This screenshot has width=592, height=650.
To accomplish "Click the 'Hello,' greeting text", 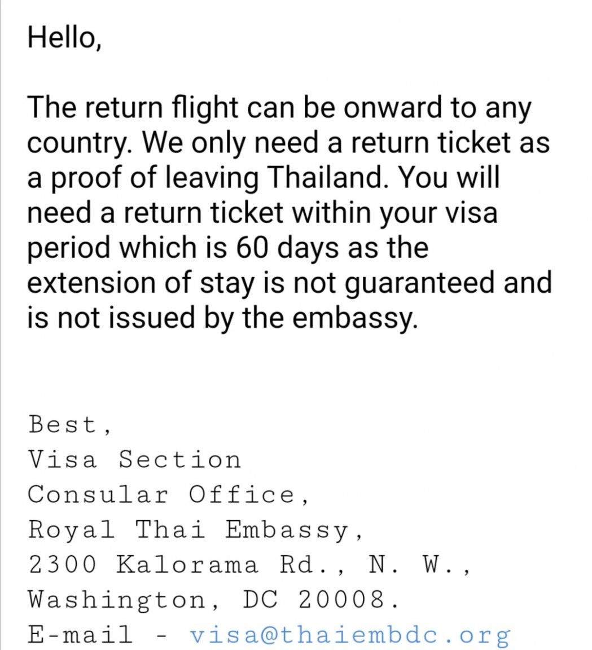I will pos(64,37).
